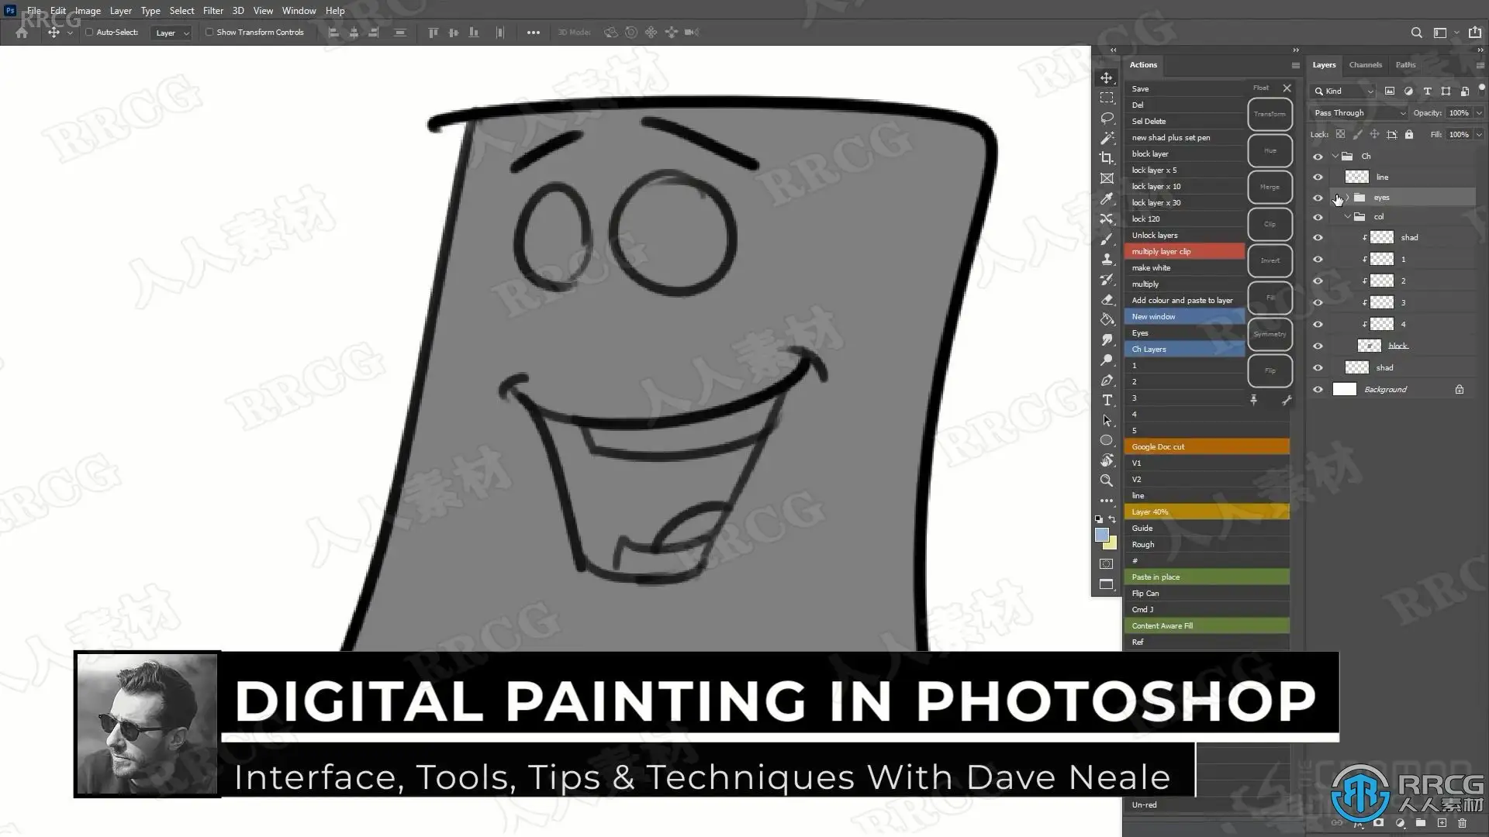Click the foreground color swatch

(x=1101, y=535)
